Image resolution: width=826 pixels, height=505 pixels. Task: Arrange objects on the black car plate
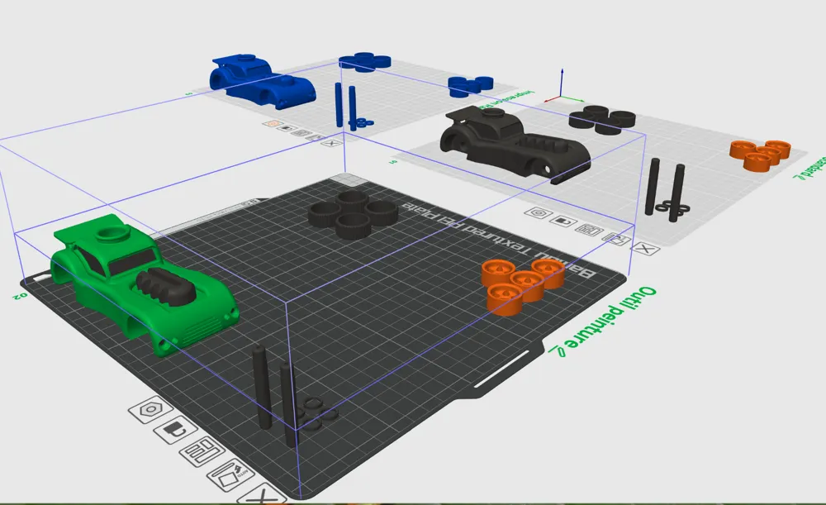click(591, 230)
